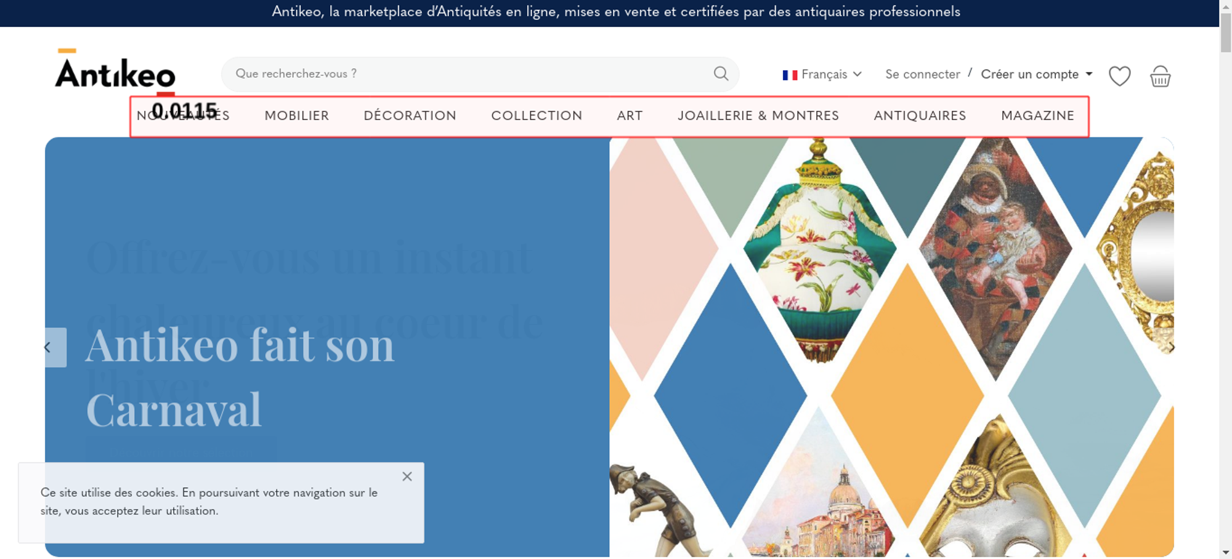
Task: Open the Mobilier menu
Action: point(297,116)
